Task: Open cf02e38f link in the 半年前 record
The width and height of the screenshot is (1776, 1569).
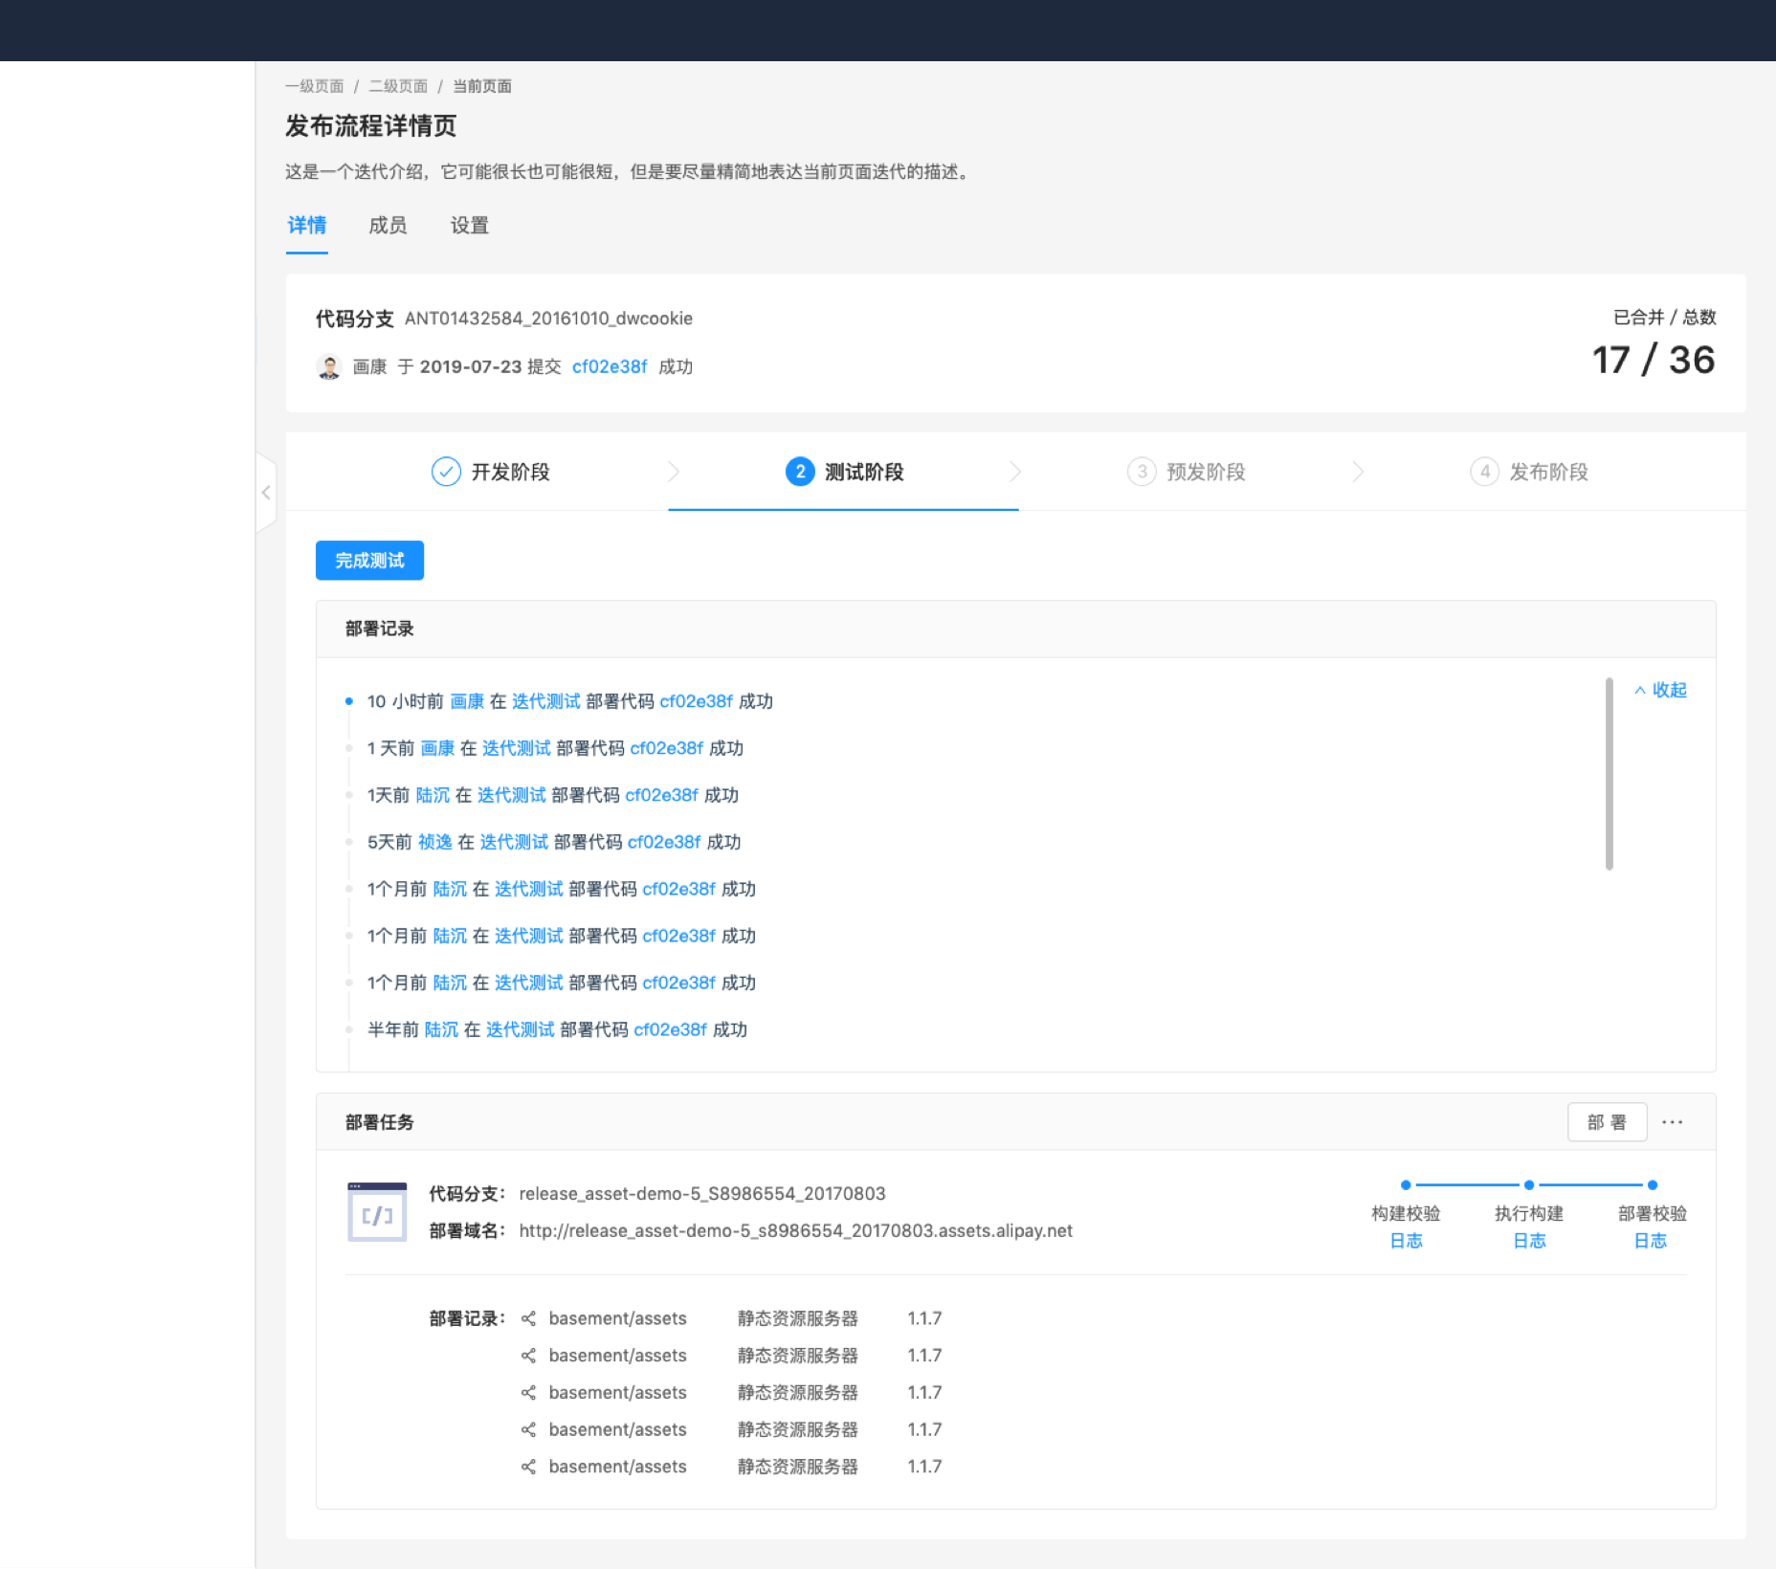Action: click(x=671, y=1029)
